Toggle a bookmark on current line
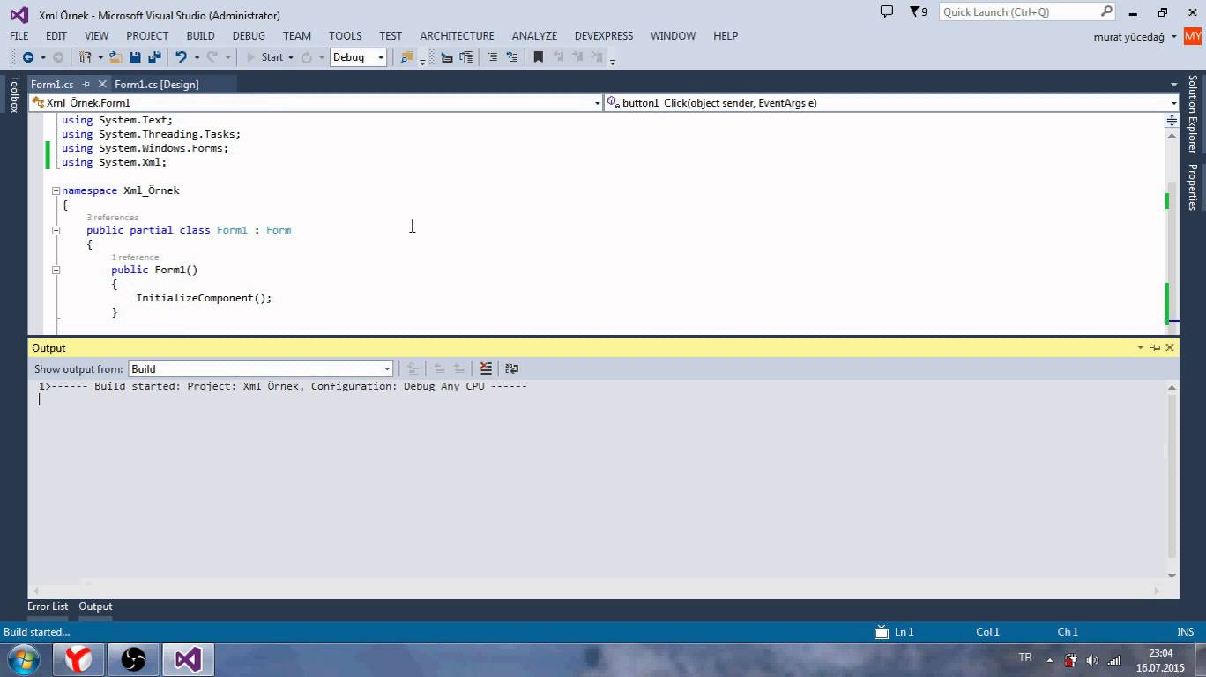Viewport: 1206px width, 677px height. click(x=539, y=57)
